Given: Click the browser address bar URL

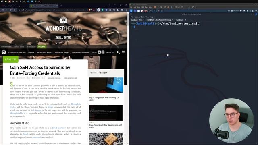Looking at the screenshot, I should click(x=53, y=10).
